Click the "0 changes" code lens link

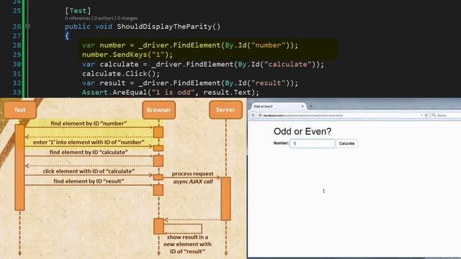click(127, 18)
